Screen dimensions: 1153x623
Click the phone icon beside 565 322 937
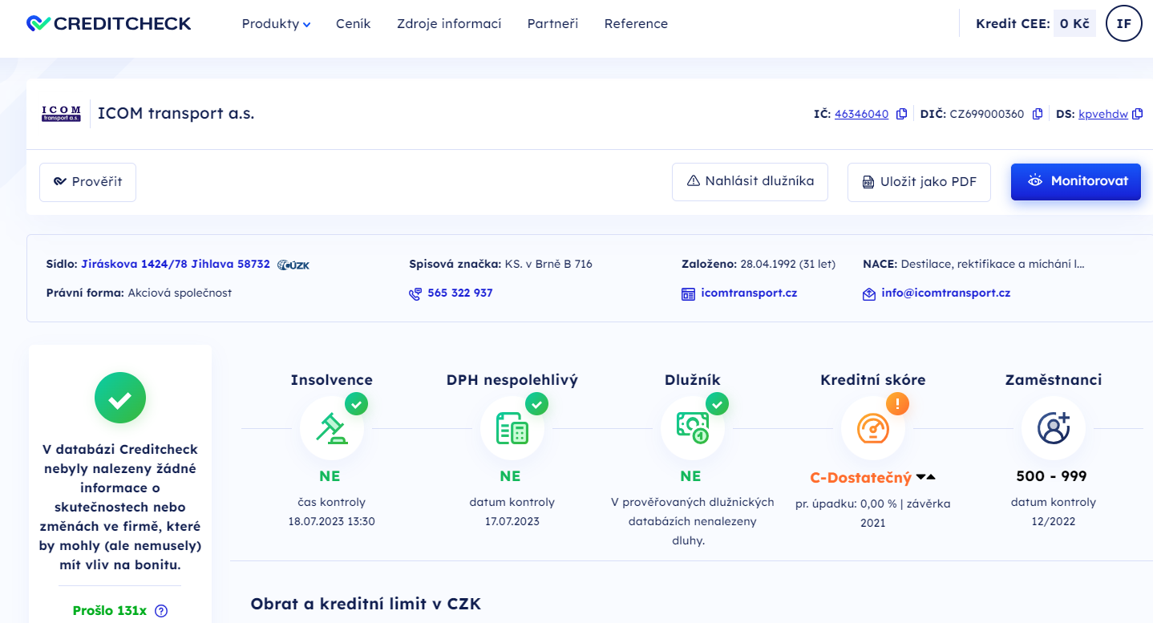415,294
